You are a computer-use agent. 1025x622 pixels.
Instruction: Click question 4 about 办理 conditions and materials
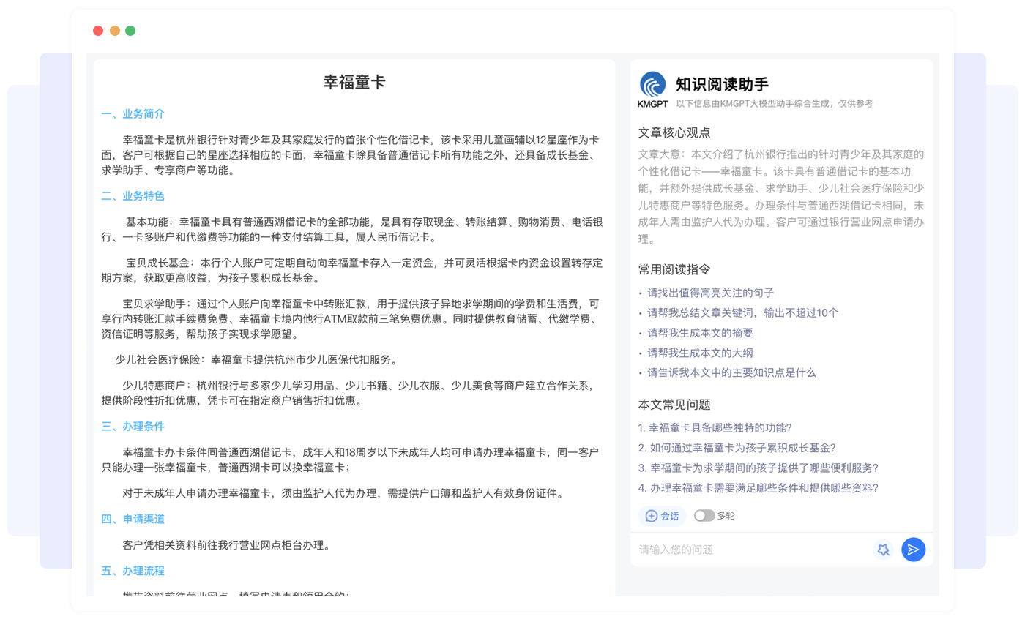[758, 488]
